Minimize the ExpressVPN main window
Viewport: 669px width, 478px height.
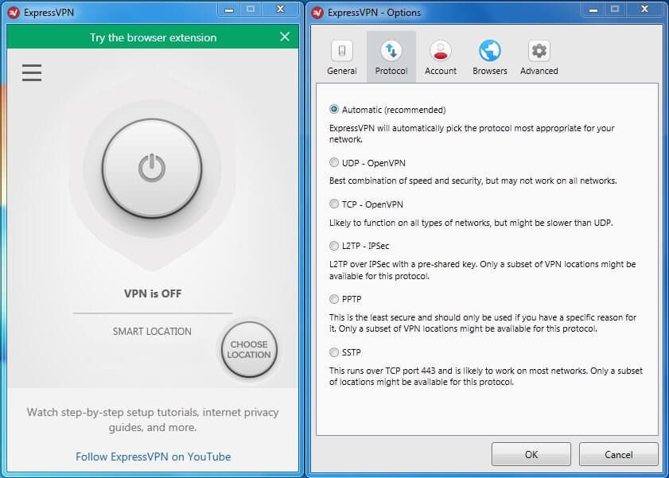pyautogui.click(x=229, y=10)
